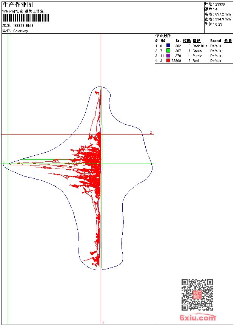Viewport: 234px width, 325px height.
Task: Select stitch count 382 in row 1
Action: tap(178, 46)
